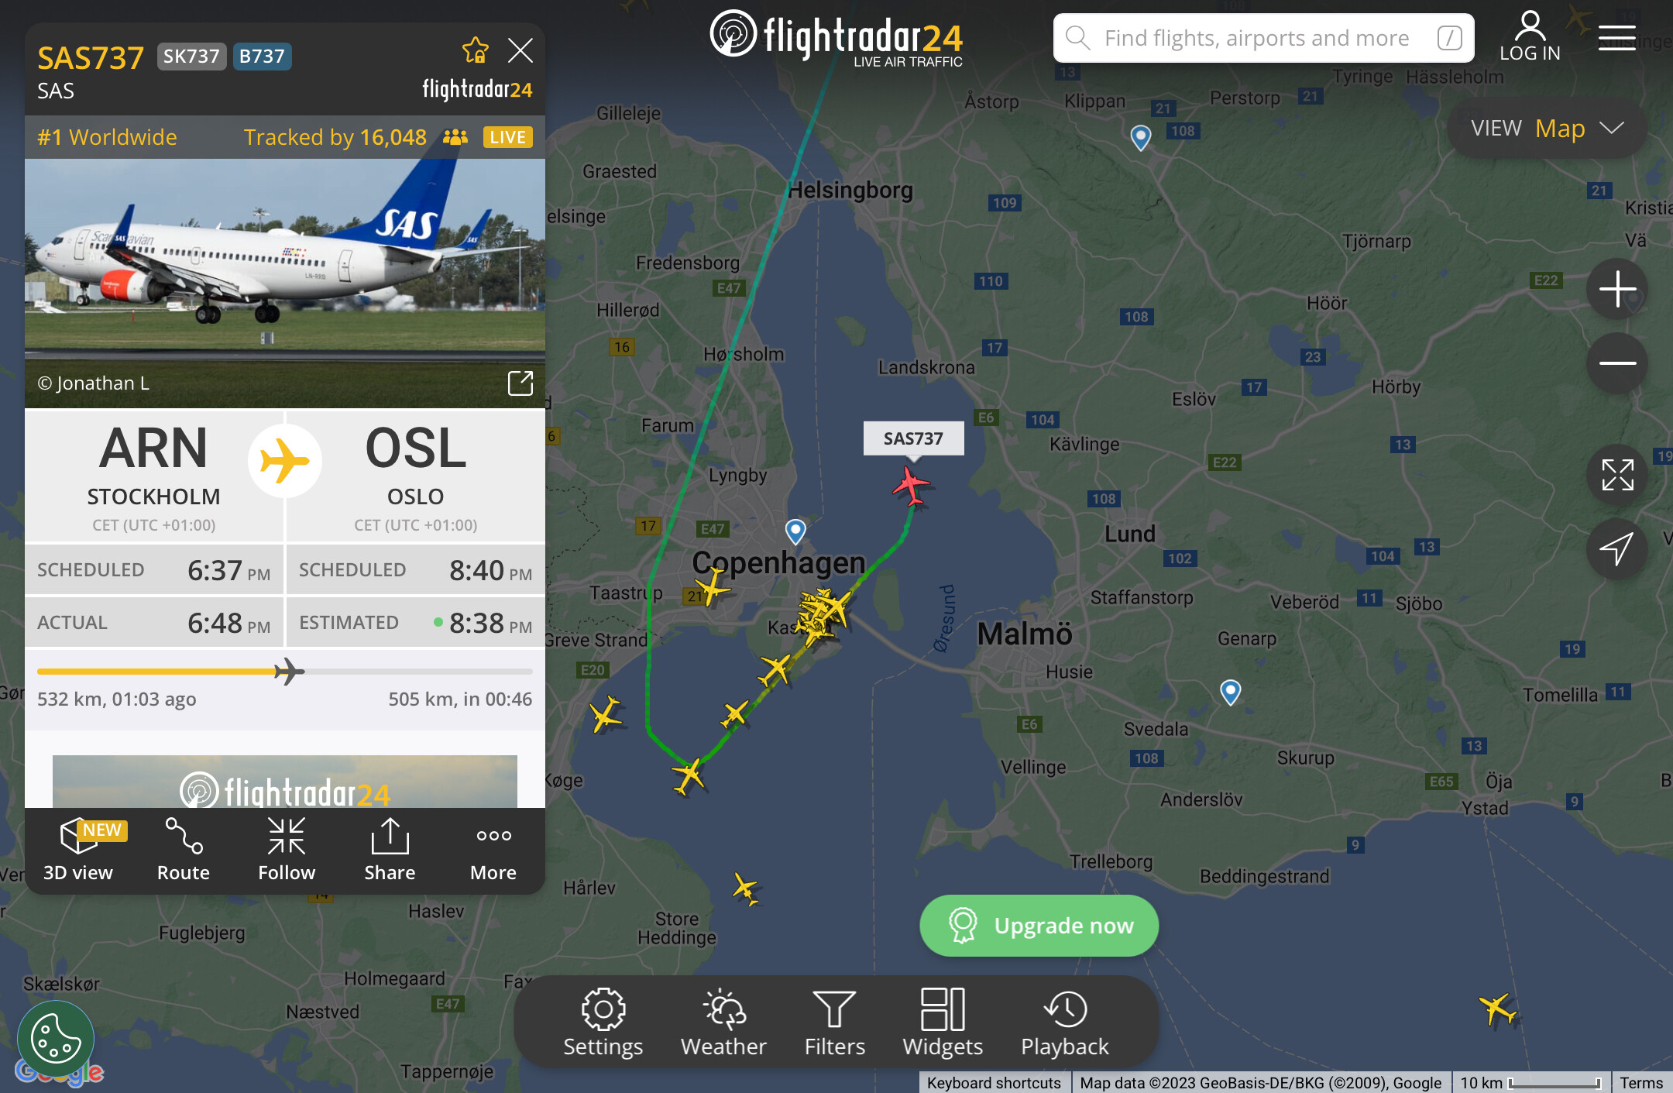Viewport: 1673px width, 1093px height.
Task: Open the hamburger main menu
Action: [1617, 37]
